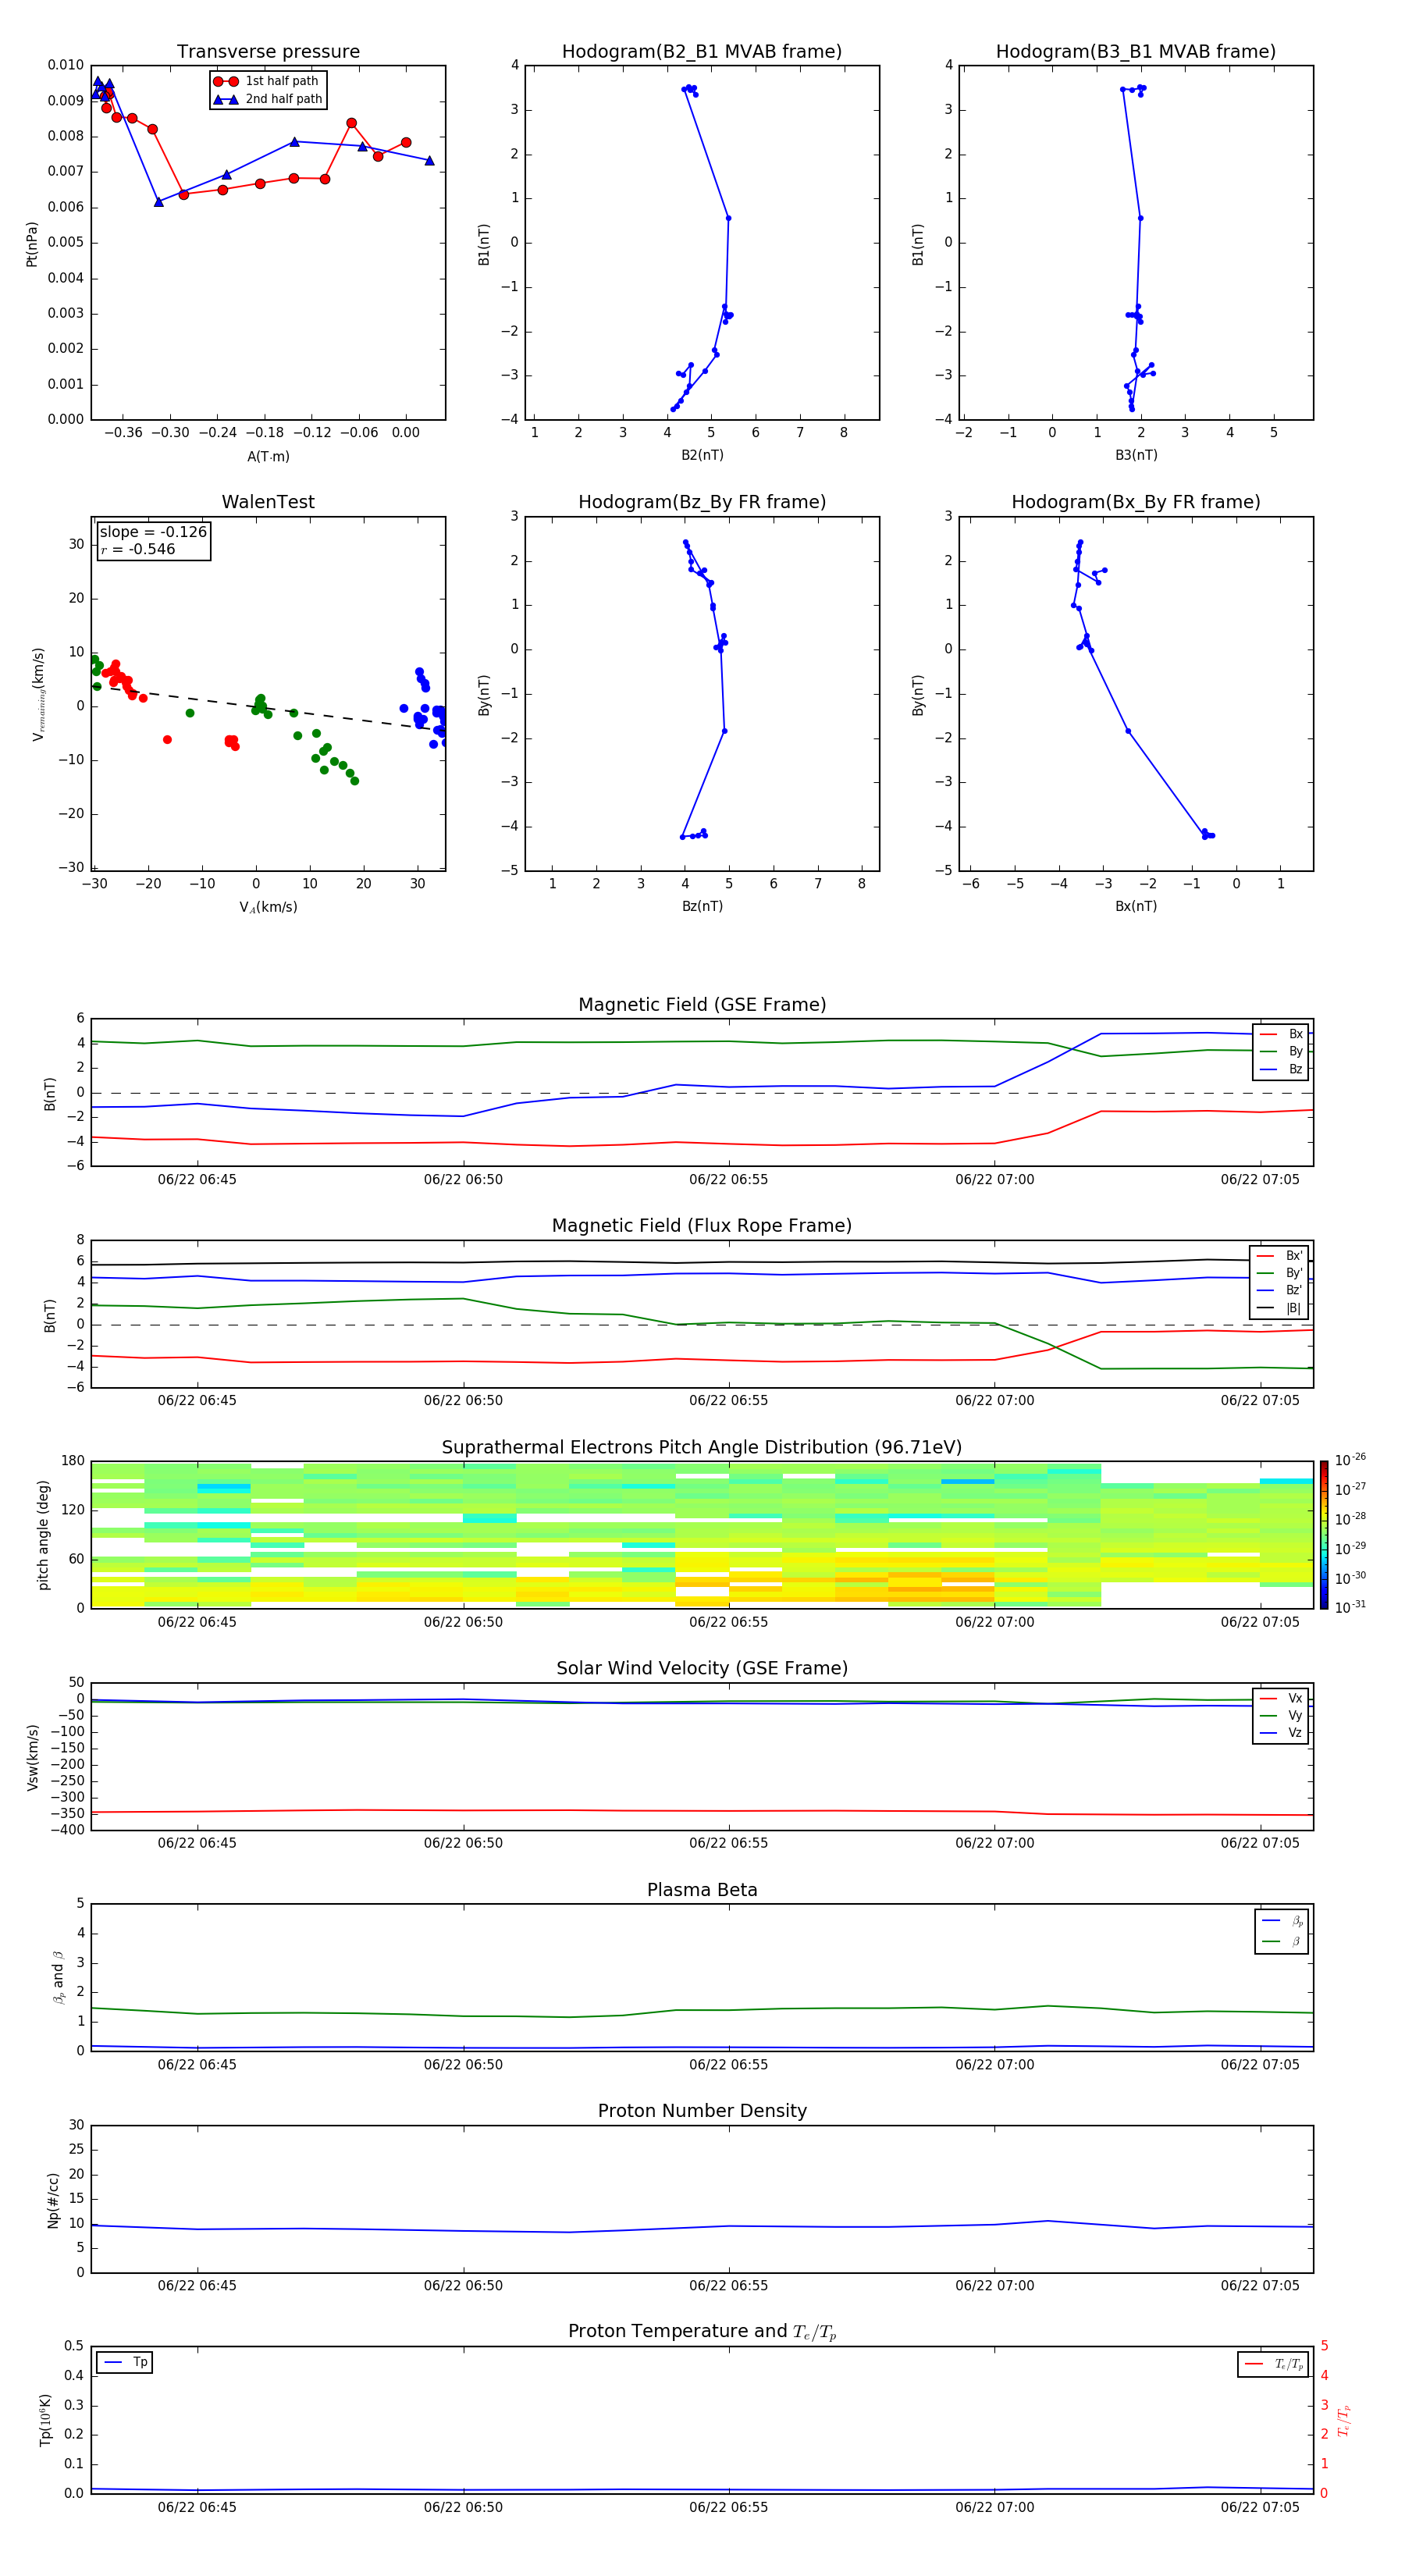1405x2576 pixels.
Task: Click the '2nd half path' legend entry
Action: [x=268, y=99]
